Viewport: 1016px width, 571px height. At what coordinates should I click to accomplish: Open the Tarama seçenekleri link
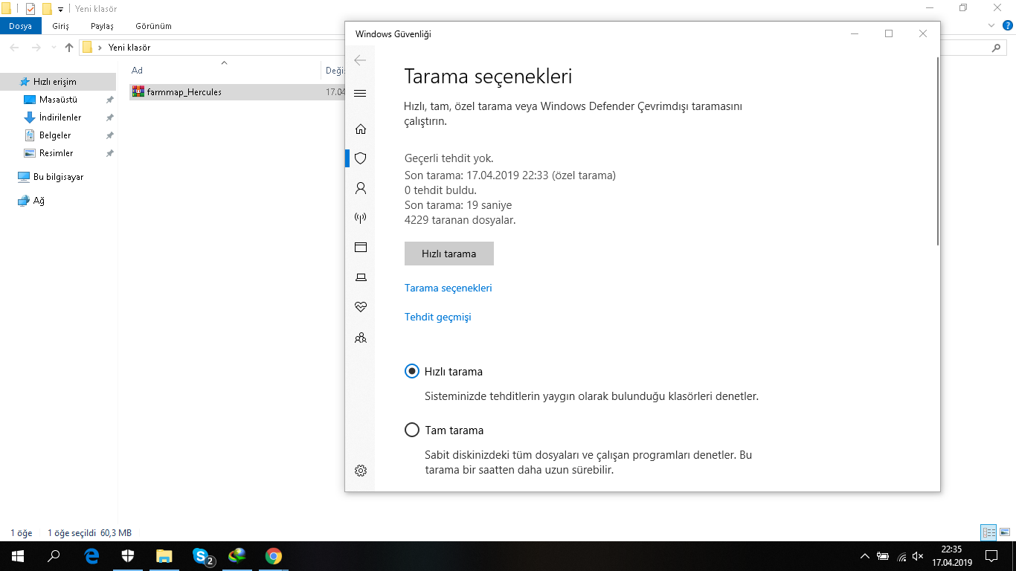448,288
